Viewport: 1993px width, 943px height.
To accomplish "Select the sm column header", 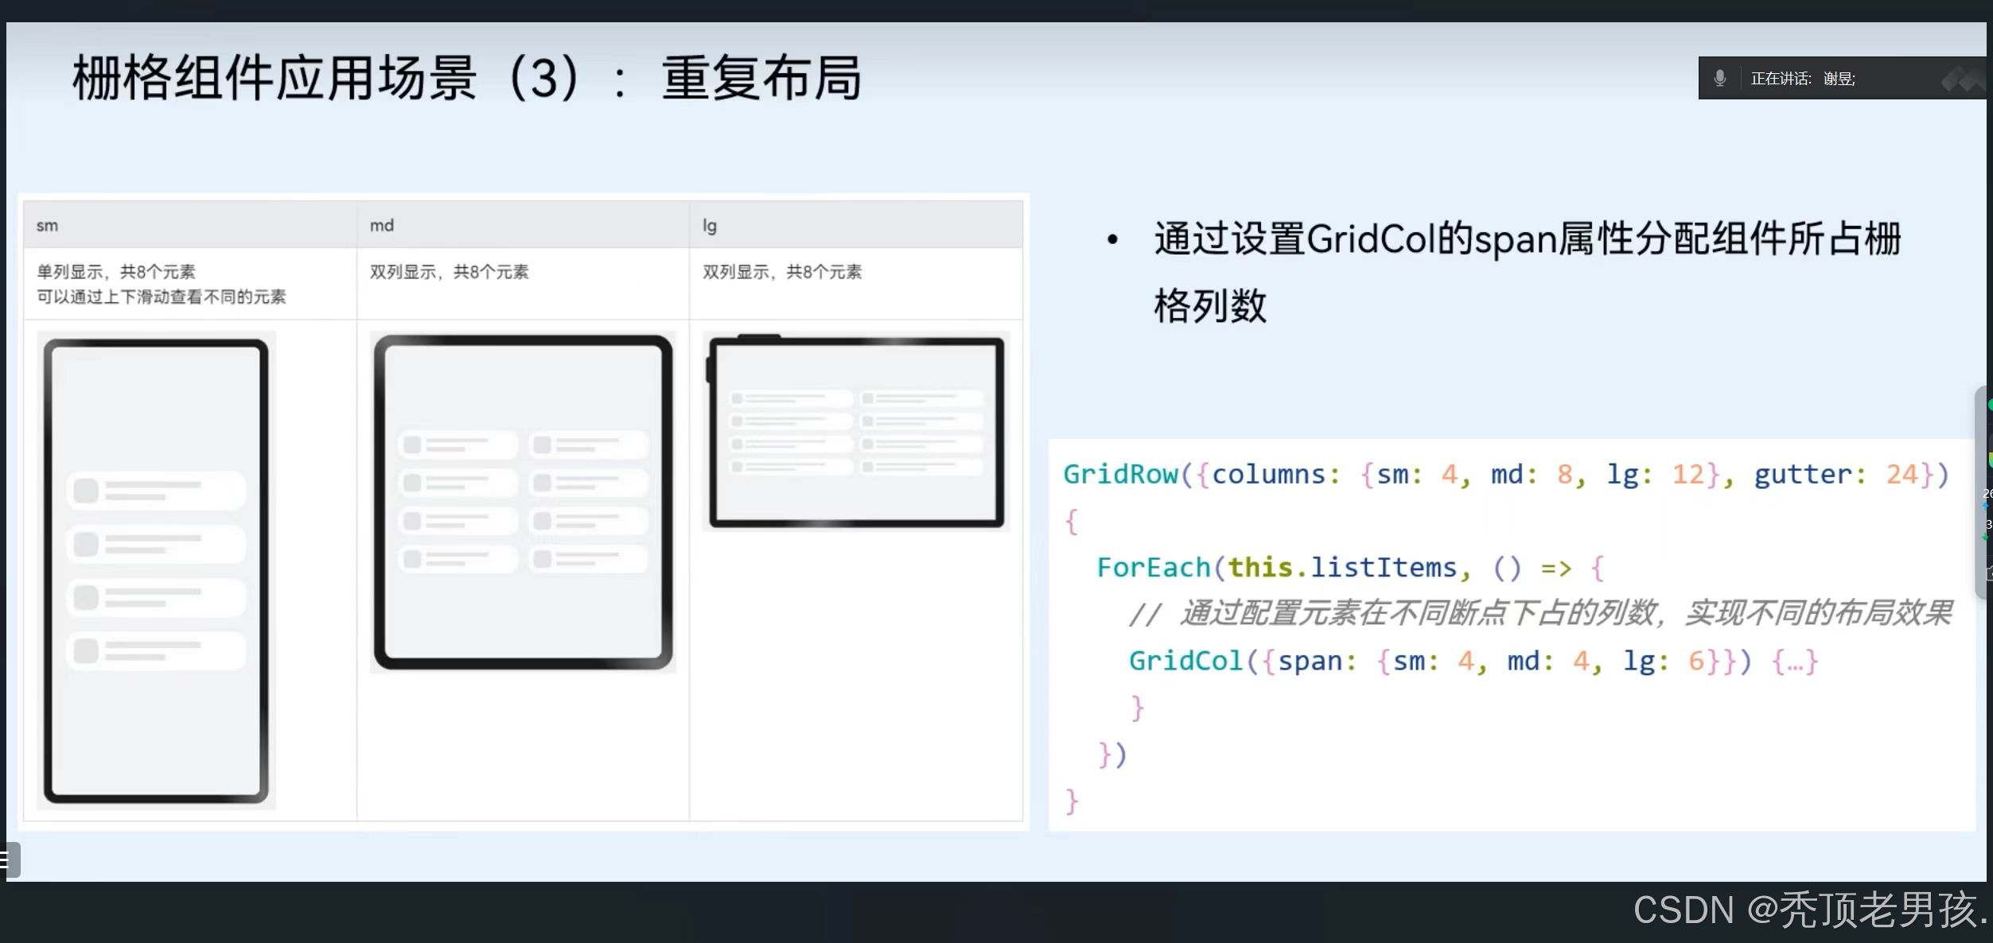I will click(47, 226).
